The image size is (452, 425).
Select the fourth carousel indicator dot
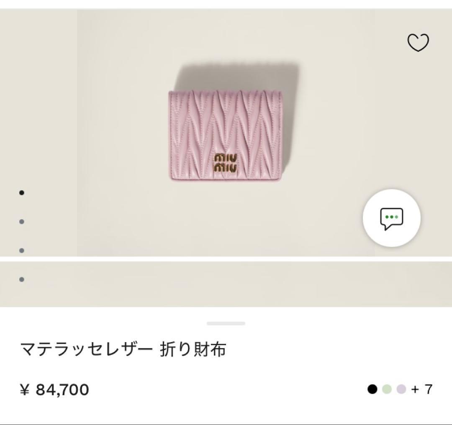(x=21, y=278)
